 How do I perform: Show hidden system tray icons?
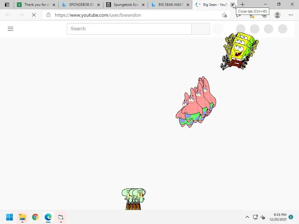(x=247, y=217)
